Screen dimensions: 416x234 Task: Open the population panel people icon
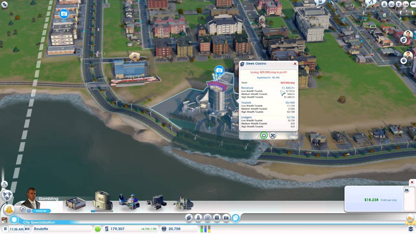click(x=164, y=229)
